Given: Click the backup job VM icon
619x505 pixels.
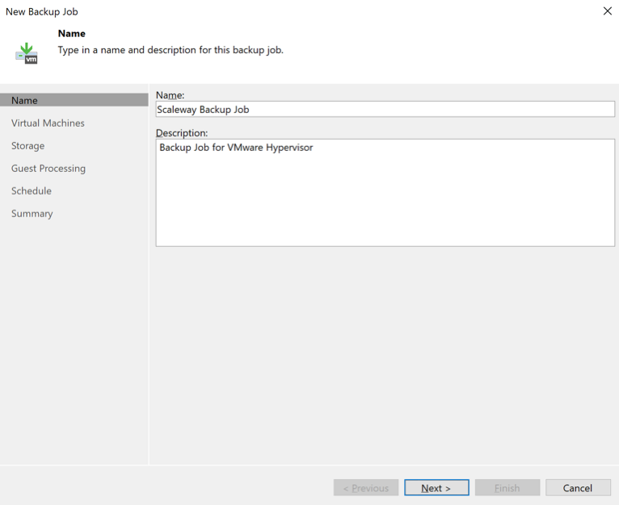Looking at the screenshot, I should (x=27, y=53).
